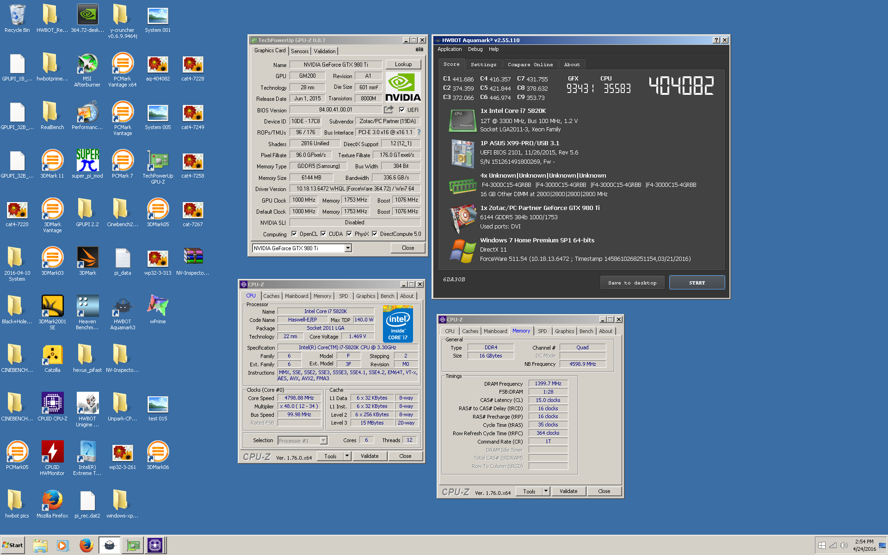Open the MSI Afterburner desktop shortcut
Viewport: 888px width, 555px height.
[87, 69]
